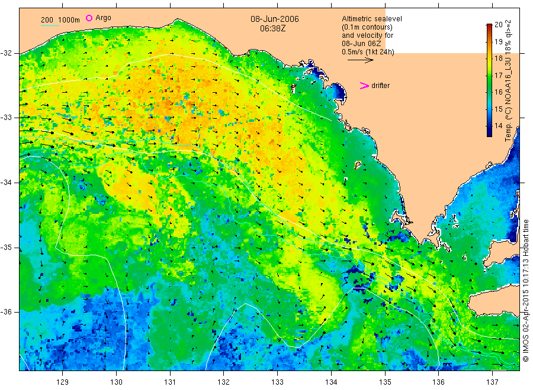Click the 'Altimetric sealevel' caption line
Image resolution: width=533 pixels, height=390 pixels.
click(372, 19)
